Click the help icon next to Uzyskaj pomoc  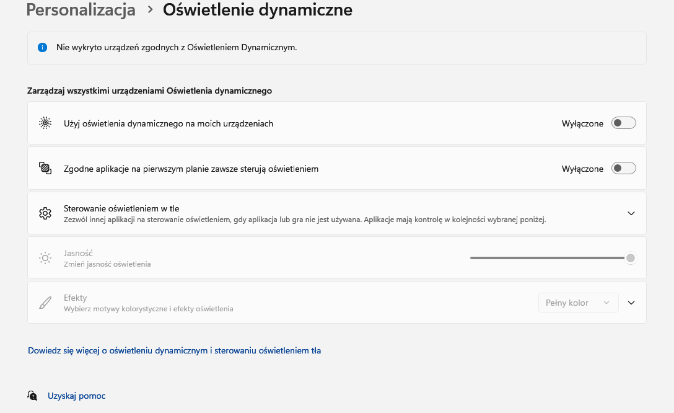pos(32,396)
